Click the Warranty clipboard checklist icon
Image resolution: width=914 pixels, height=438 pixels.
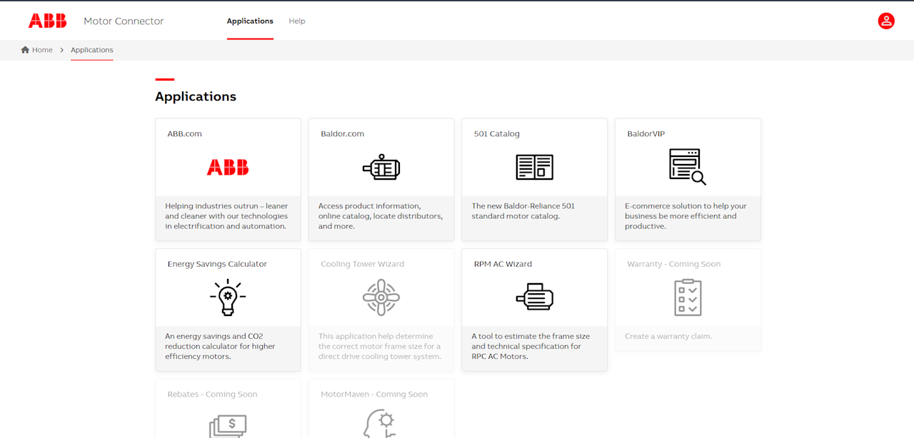tap(688, 297)
